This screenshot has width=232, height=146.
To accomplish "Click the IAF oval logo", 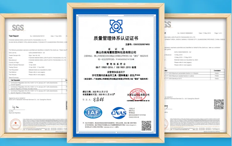I will point(93,112).
